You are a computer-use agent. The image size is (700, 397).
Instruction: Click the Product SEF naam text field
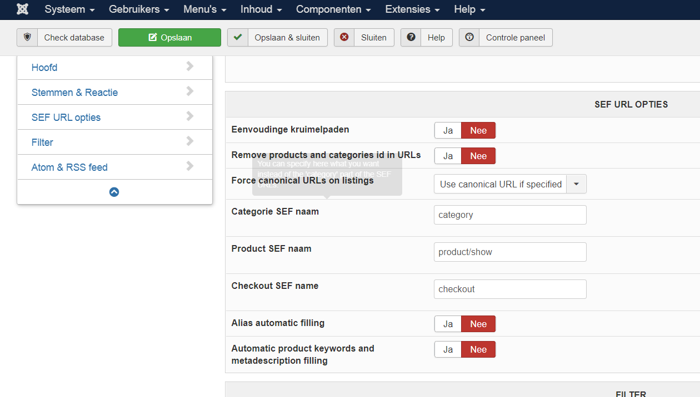(509, 252)
